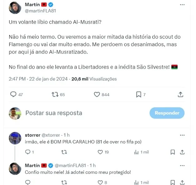Share storrer's reply

click(x=182, y=152)
